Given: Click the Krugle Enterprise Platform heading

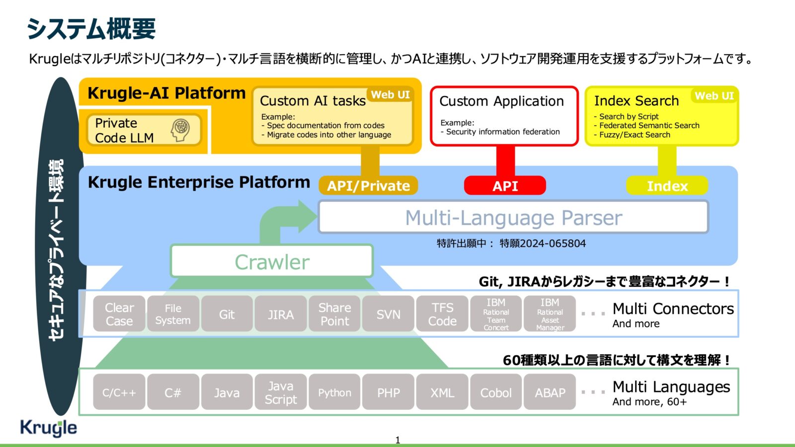Looking at the screenshot, I should coord(199,182).
